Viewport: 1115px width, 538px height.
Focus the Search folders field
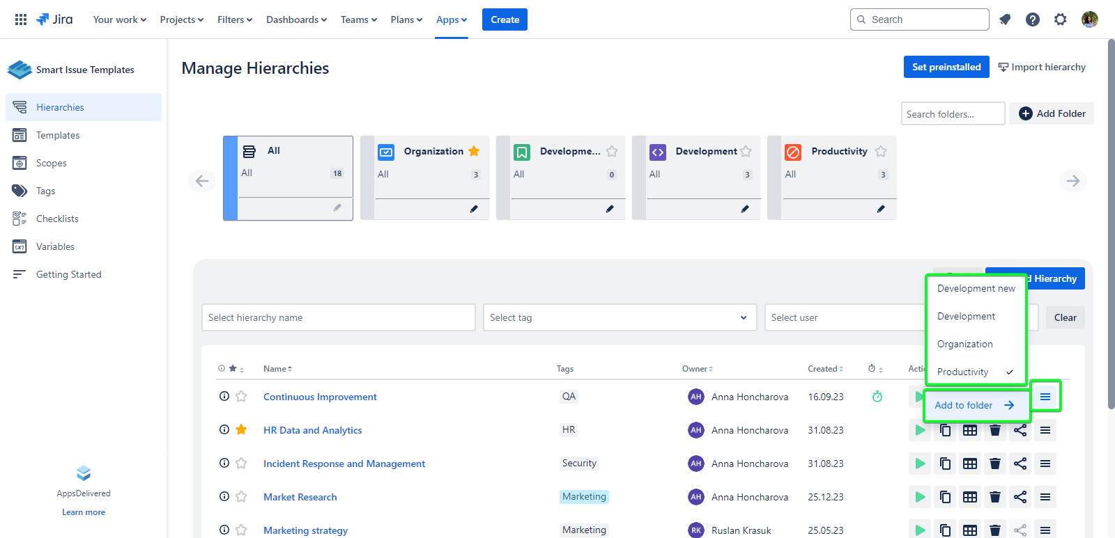tap(953, 113)
